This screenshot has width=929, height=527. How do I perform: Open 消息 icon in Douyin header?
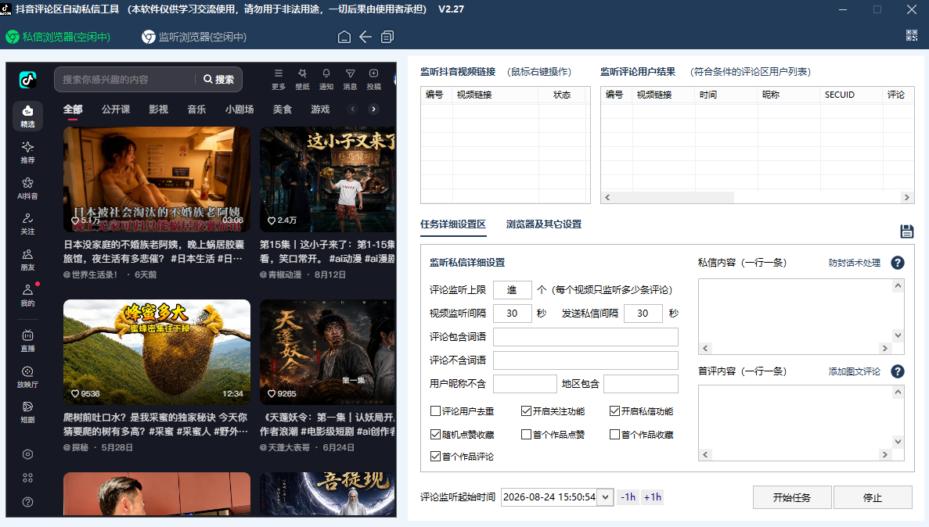pos(350,79)
